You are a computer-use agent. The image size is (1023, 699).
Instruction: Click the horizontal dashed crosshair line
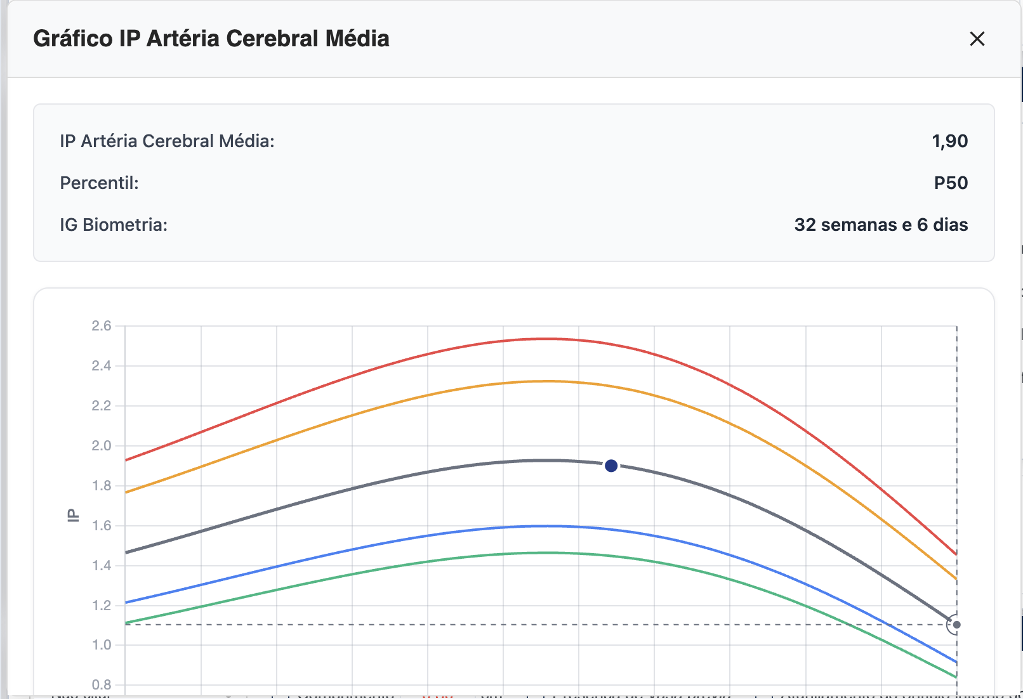coord(444,625)
